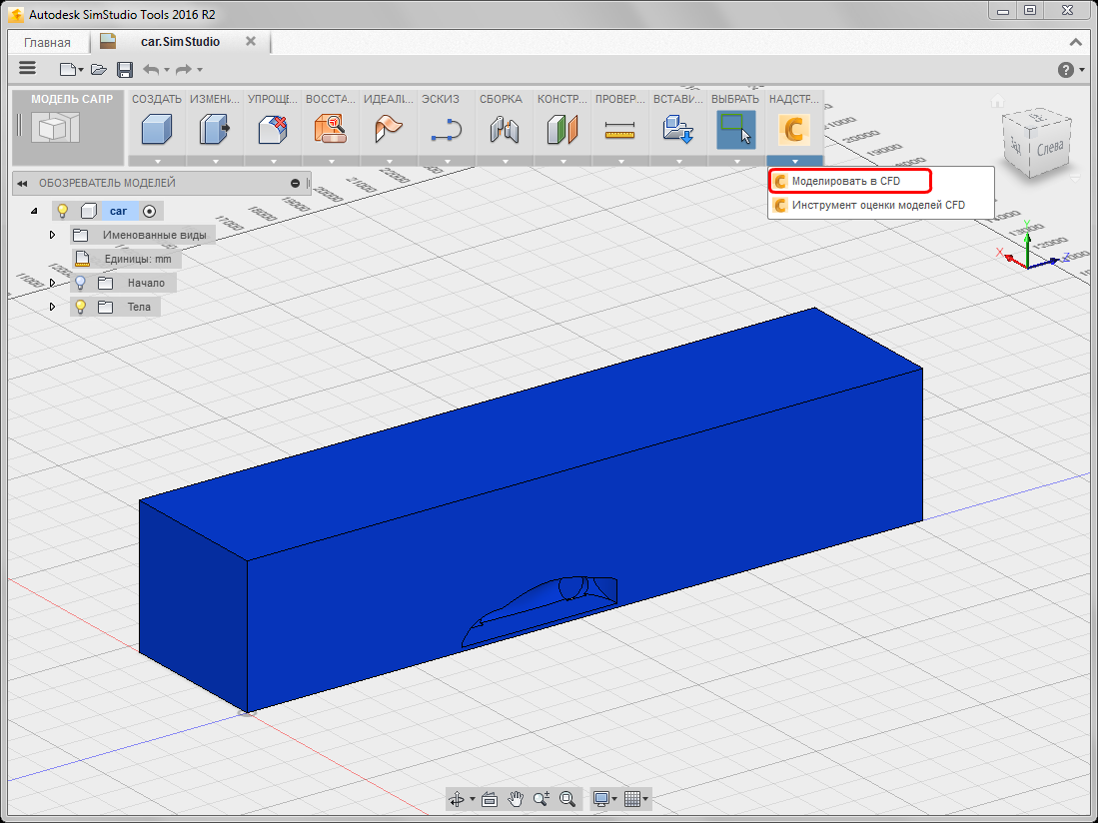Click the browser panel minus button

point(296,184)
